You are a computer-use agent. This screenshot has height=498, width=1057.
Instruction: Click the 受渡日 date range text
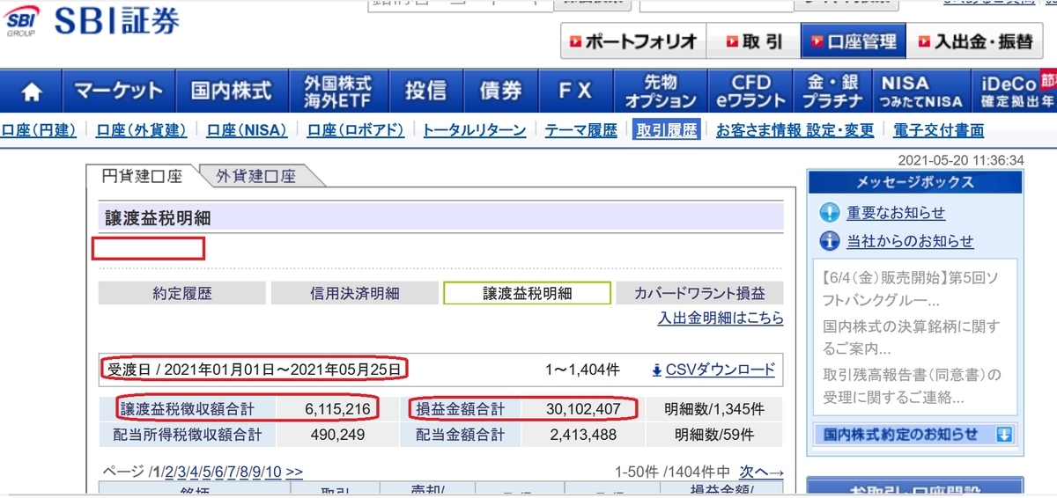click(255, 368)
